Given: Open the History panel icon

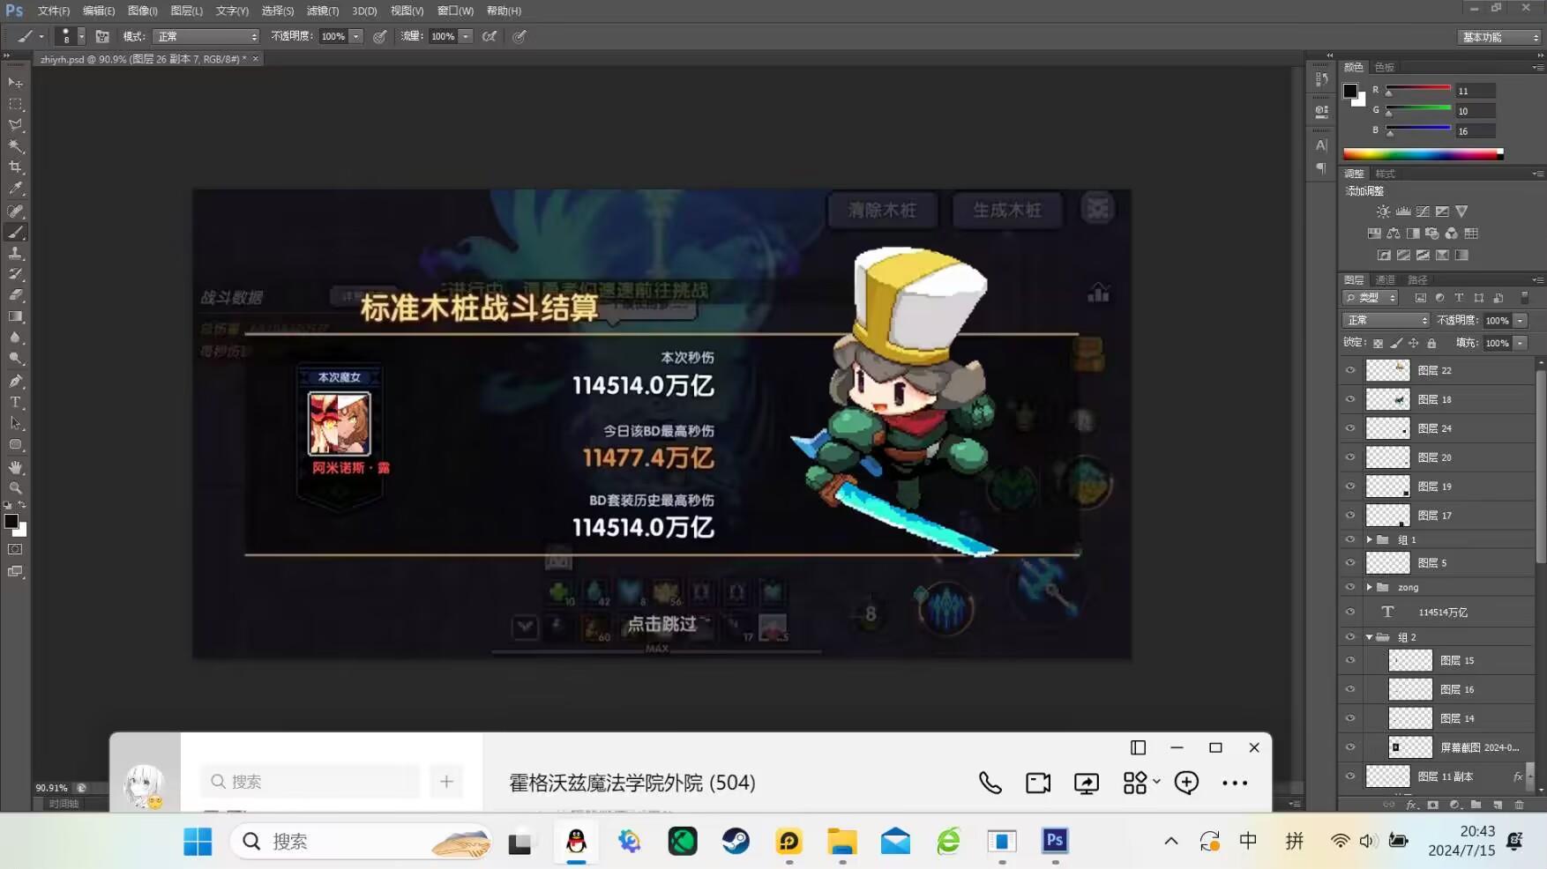Looking at the screenshot, I should point(1321,79).
